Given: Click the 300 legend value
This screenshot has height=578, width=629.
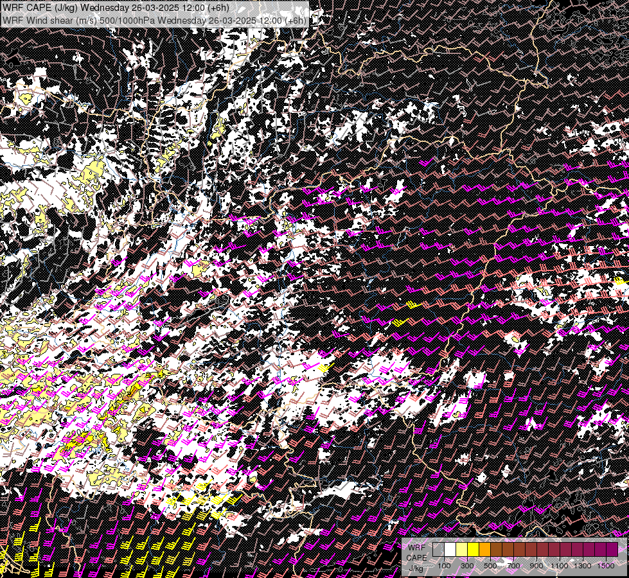Looking at the screenshot, I should click(x=467, y=566).
